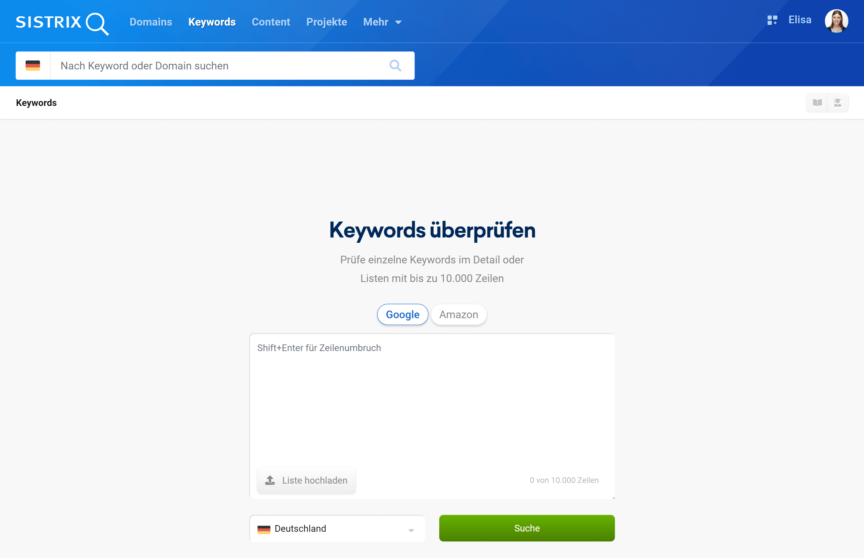Click the Elisa username link

(x=800, y=20)
